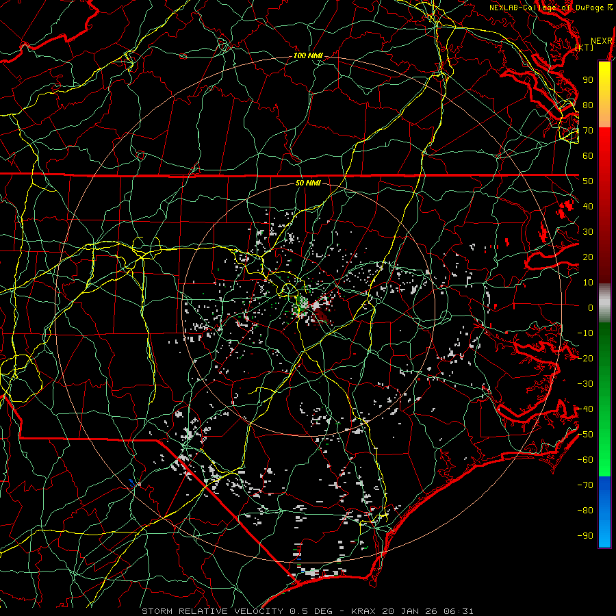Image resolution: width=616 pixels, height=616 pixels.
Task: Pick the orange segment of the color bar
Action: pyautogui.click(x=604, y=116)
